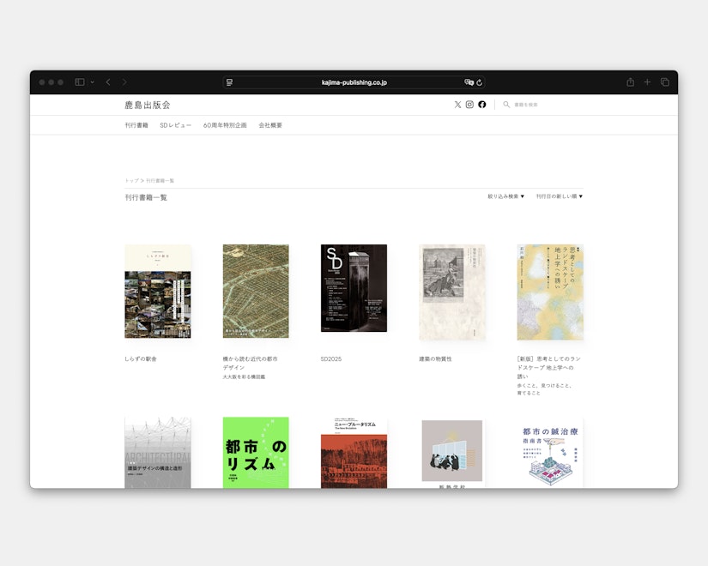Show the tab overview grid
Image resolution: width=708 pixels, height=566 pixels.
(x=666, y=82)
